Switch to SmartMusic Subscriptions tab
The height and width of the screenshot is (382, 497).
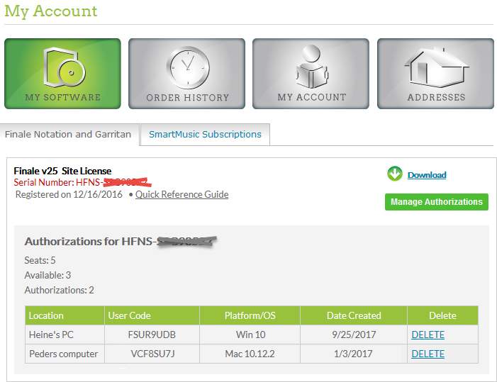pyautogui.click(x=205, y=134)
